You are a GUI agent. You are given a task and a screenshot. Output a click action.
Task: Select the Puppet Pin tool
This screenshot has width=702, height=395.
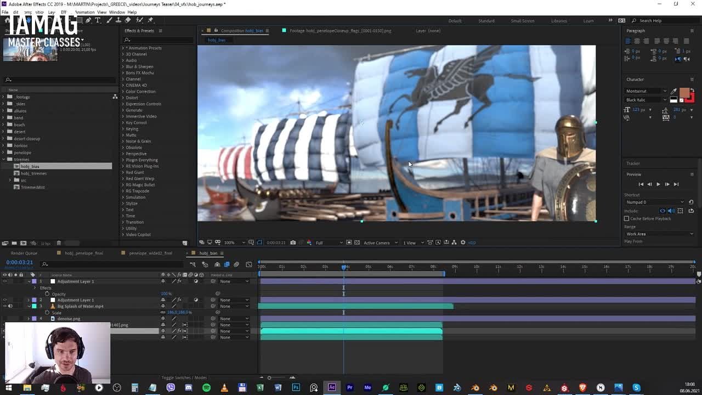click(x=150, y=20)
